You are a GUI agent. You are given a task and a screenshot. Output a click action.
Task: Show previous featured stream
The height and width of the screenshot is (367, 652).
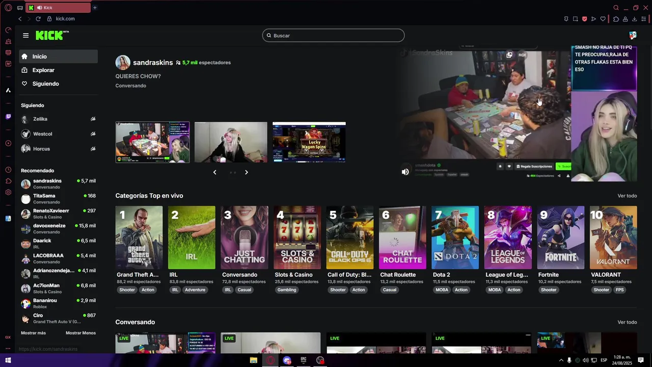tap(214, 172)
